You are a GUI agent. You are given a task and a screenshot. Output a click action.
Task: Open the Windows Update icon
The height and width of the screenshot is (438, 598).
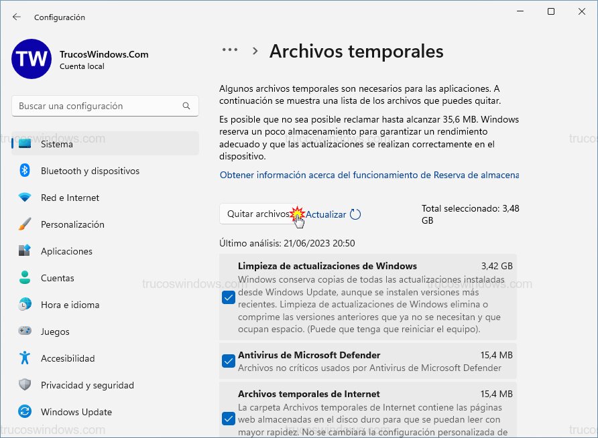[x=25, y=412]
